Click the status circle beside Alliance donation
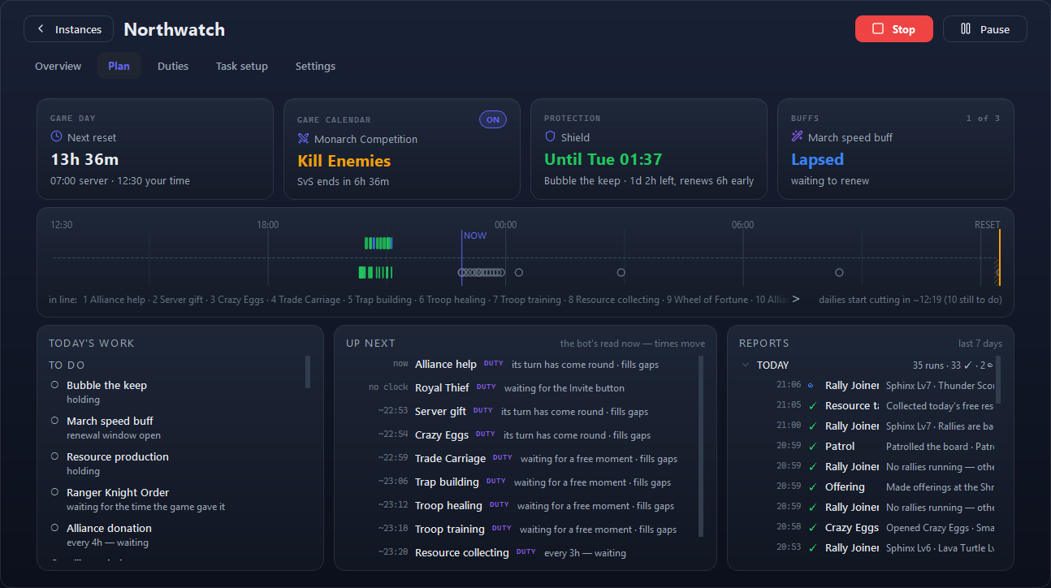This screenshot has height=588, width=1051. pyautogui.click(x=54, y=528)
